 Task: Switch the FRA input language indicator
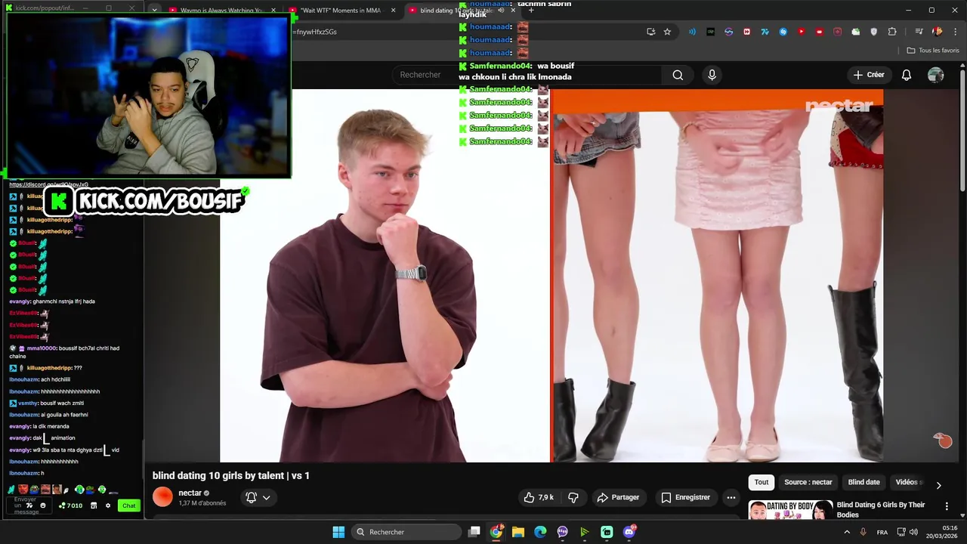pos(882,532)
